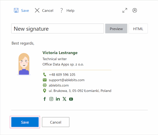158x135 pixels.
Task: Click the Facebook icon in signature
Action: coord(45,99)
